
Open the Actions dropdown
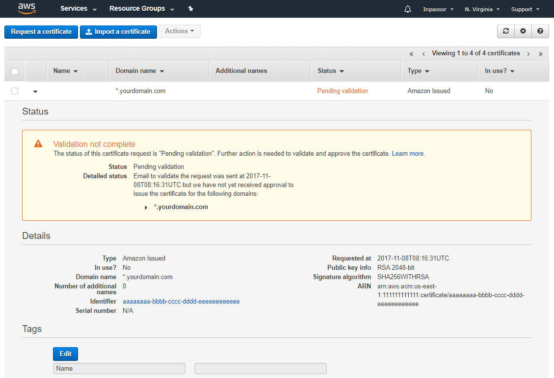pos(179,31)
